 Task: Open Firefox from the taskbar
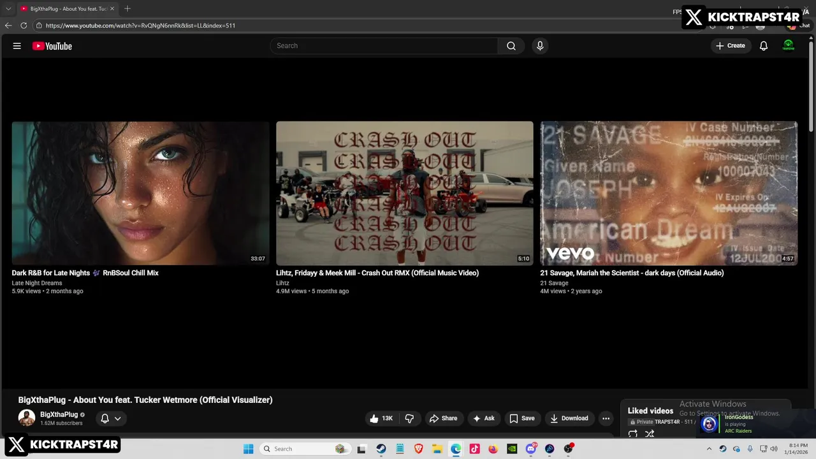(493, 449)
